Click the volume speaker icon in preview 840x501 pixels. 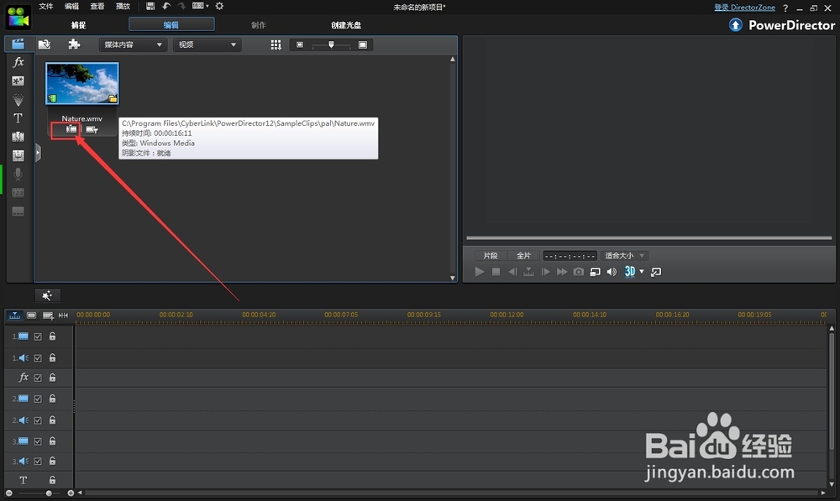[x=612, y=272]
